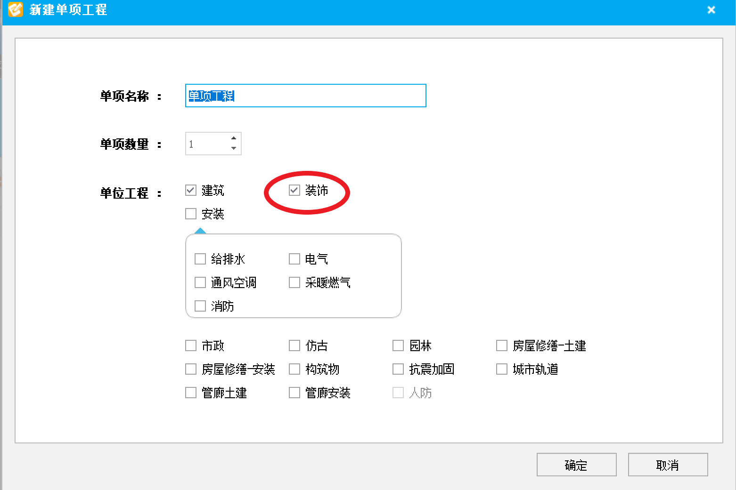Check the 园林 option
This screenshot has height=490, width=736.
tap(398, 345)
